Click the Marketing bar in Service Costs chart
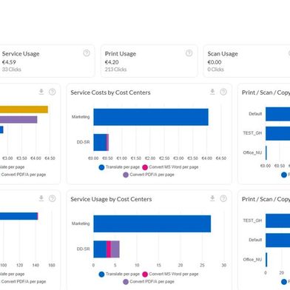This screenshot has width=290, height=290. [x=151, y=117]
